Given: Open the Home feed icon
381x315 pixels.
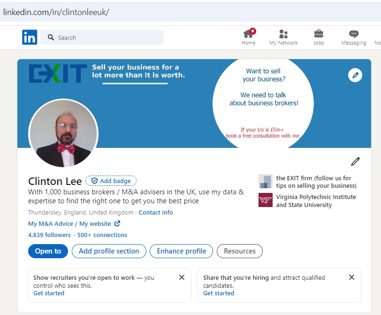Looking at the screenshot, I should point(248,33).
